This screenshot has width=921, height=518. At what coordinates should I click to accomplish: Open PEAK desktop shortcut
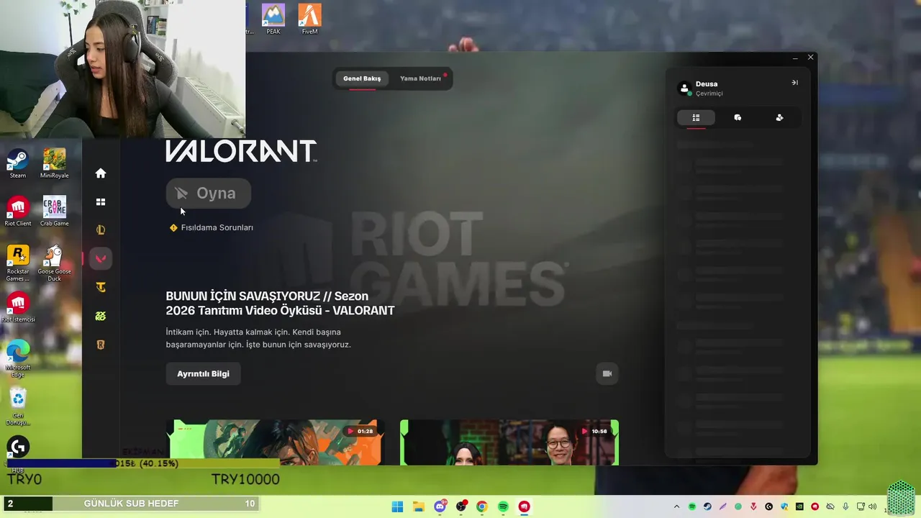tap(273, 19)
